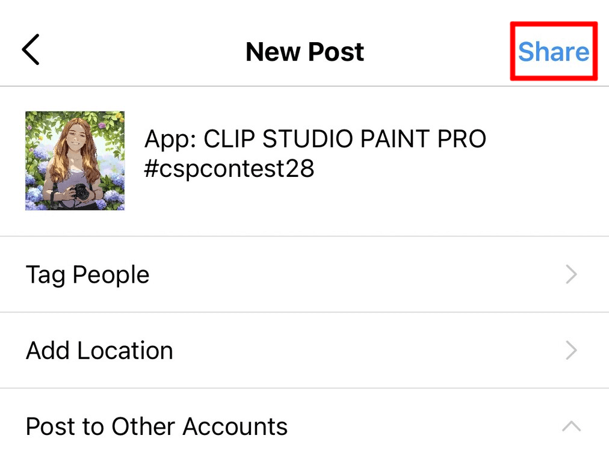Tap the blue Share button
Screen dimensions: 609x462
554,52
